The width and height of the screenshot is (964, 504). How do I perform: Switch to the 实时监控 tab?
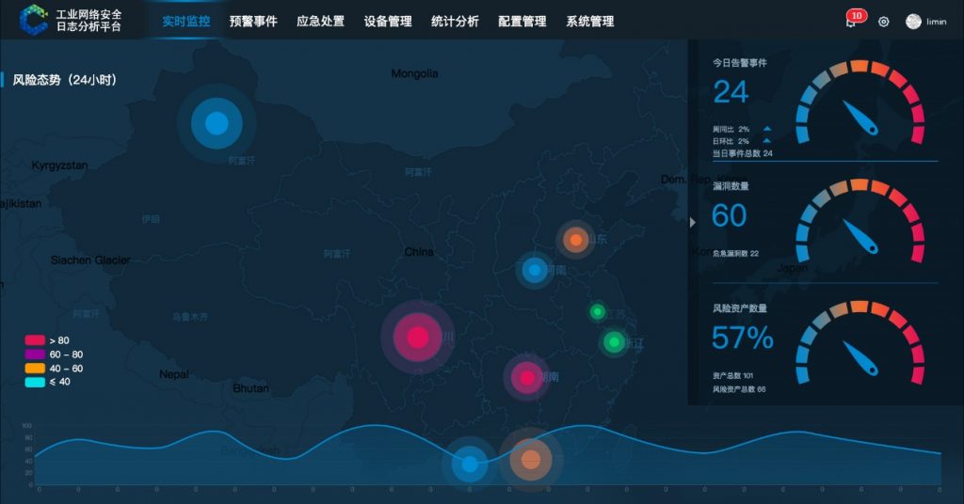(x=186, y=22)
